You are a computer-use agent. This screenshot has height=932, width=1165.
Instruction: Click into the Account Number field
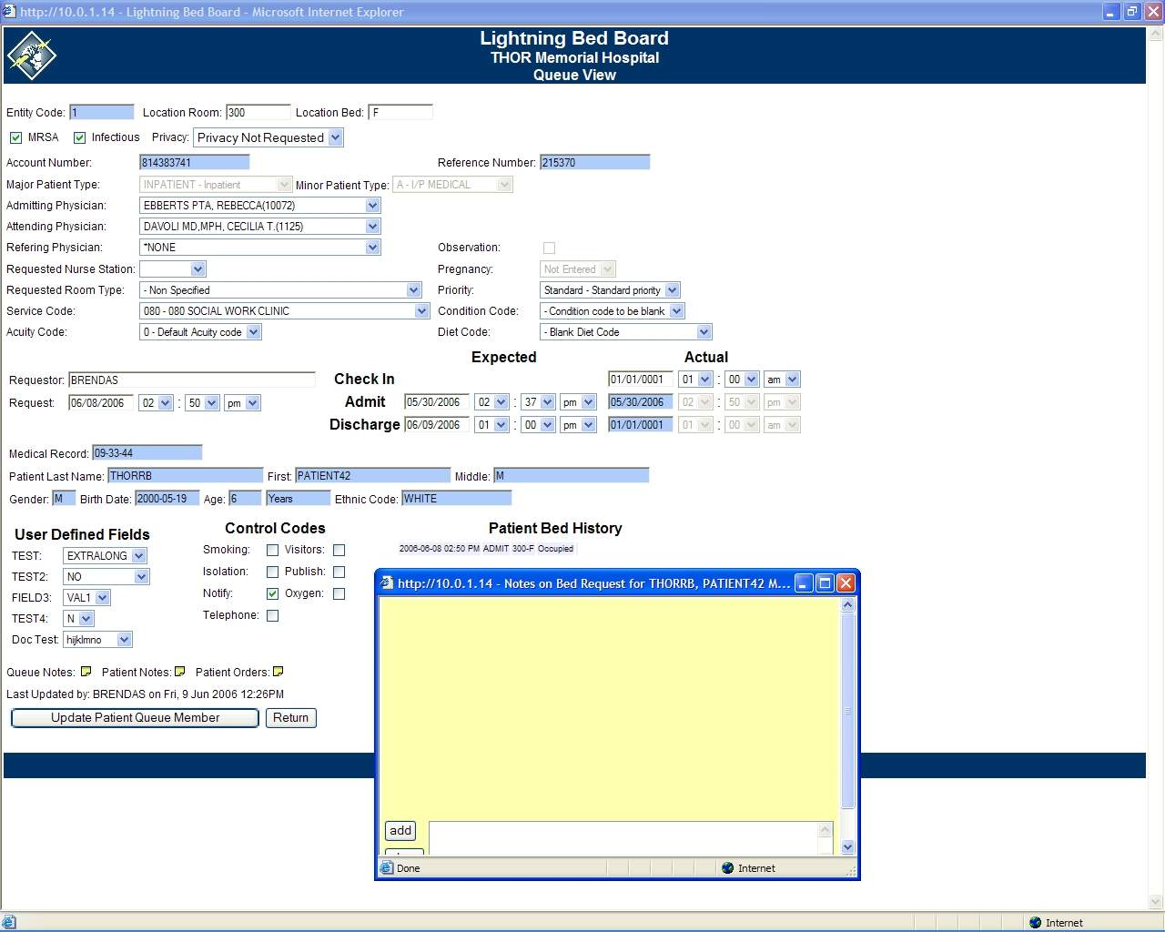click(195, 163)
